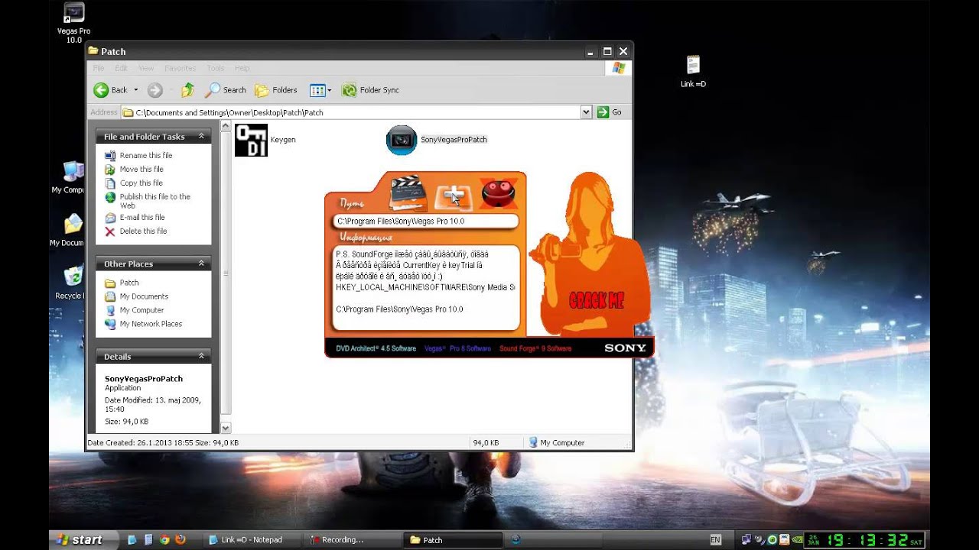This screenshot has width=979, height=550.
Task: Click the red smiley face icon in patcher
Action: (498, 193)
